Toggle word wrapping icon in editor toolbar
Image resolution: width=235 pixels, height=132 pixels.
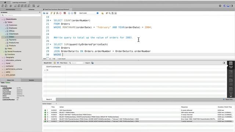click(x=116, y=13)
